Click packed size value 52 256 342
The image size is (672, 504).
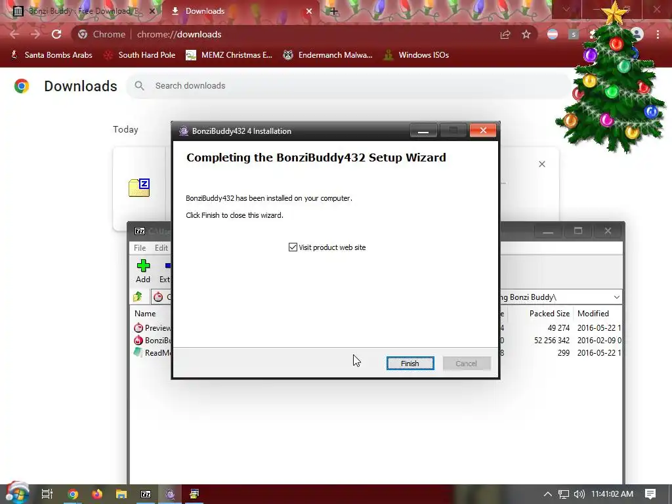[x=551, y=341]
